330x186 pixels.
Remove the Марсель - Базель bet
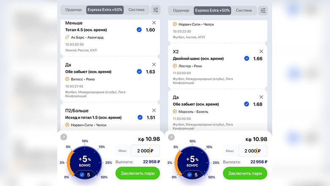click(261, 97)
